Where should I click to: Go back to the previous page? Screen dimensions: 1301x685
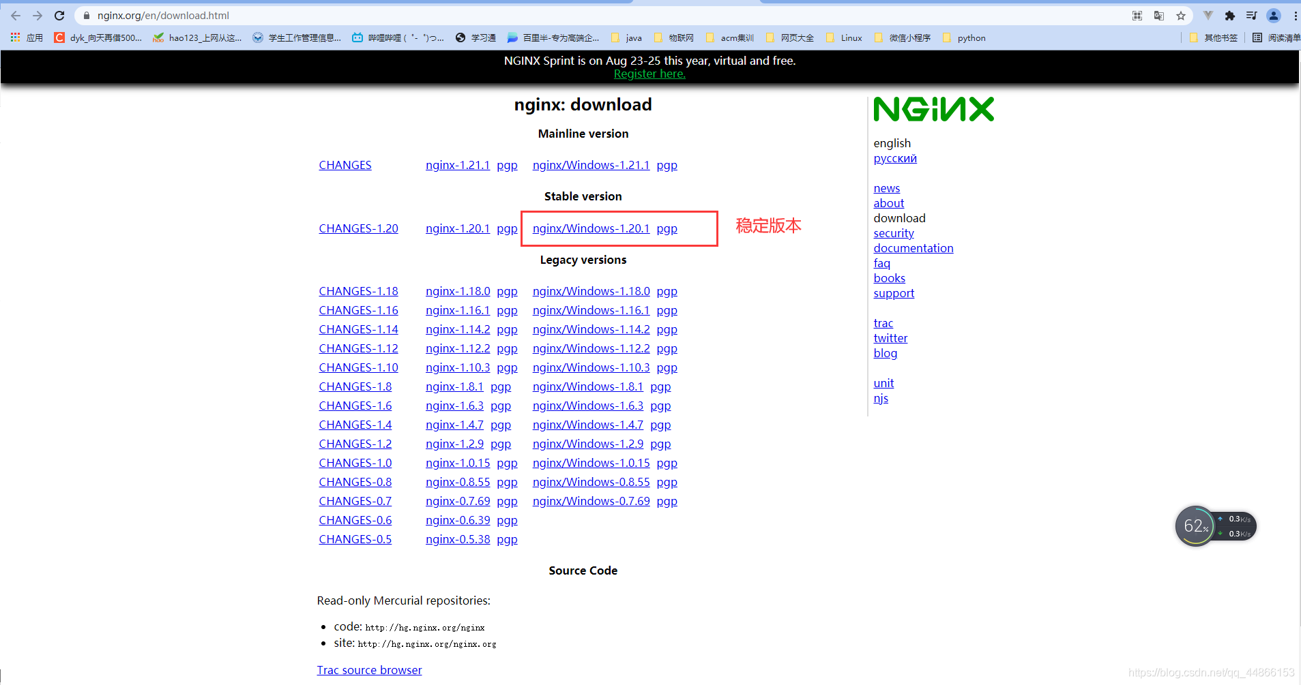(16, 15)
